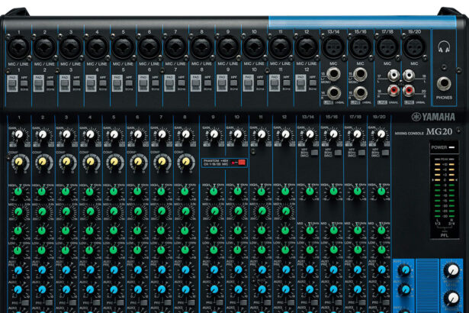Viewport: 469px width, 313px height.
Task: Toggle channel 3 HPF 80Hz switch
Action: [76, 83]
